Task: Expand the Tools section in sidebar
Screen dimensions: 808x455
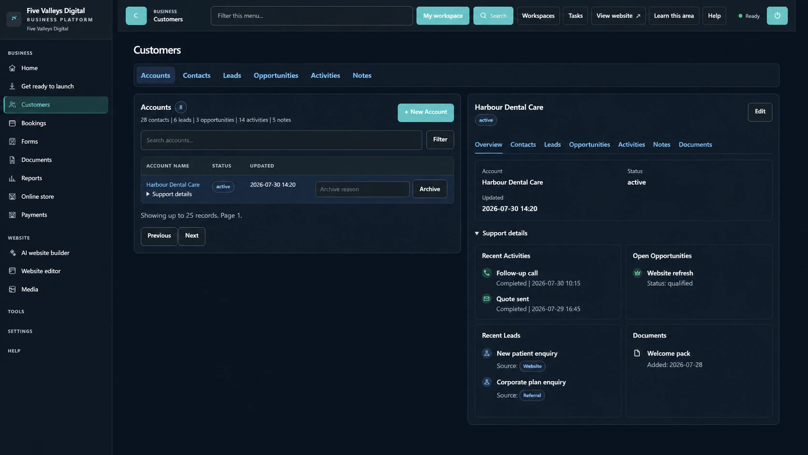Action: coord(16,312)
